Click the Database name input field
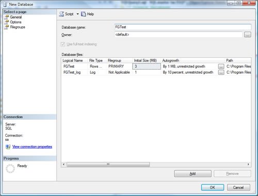 [x=183, y=27]
